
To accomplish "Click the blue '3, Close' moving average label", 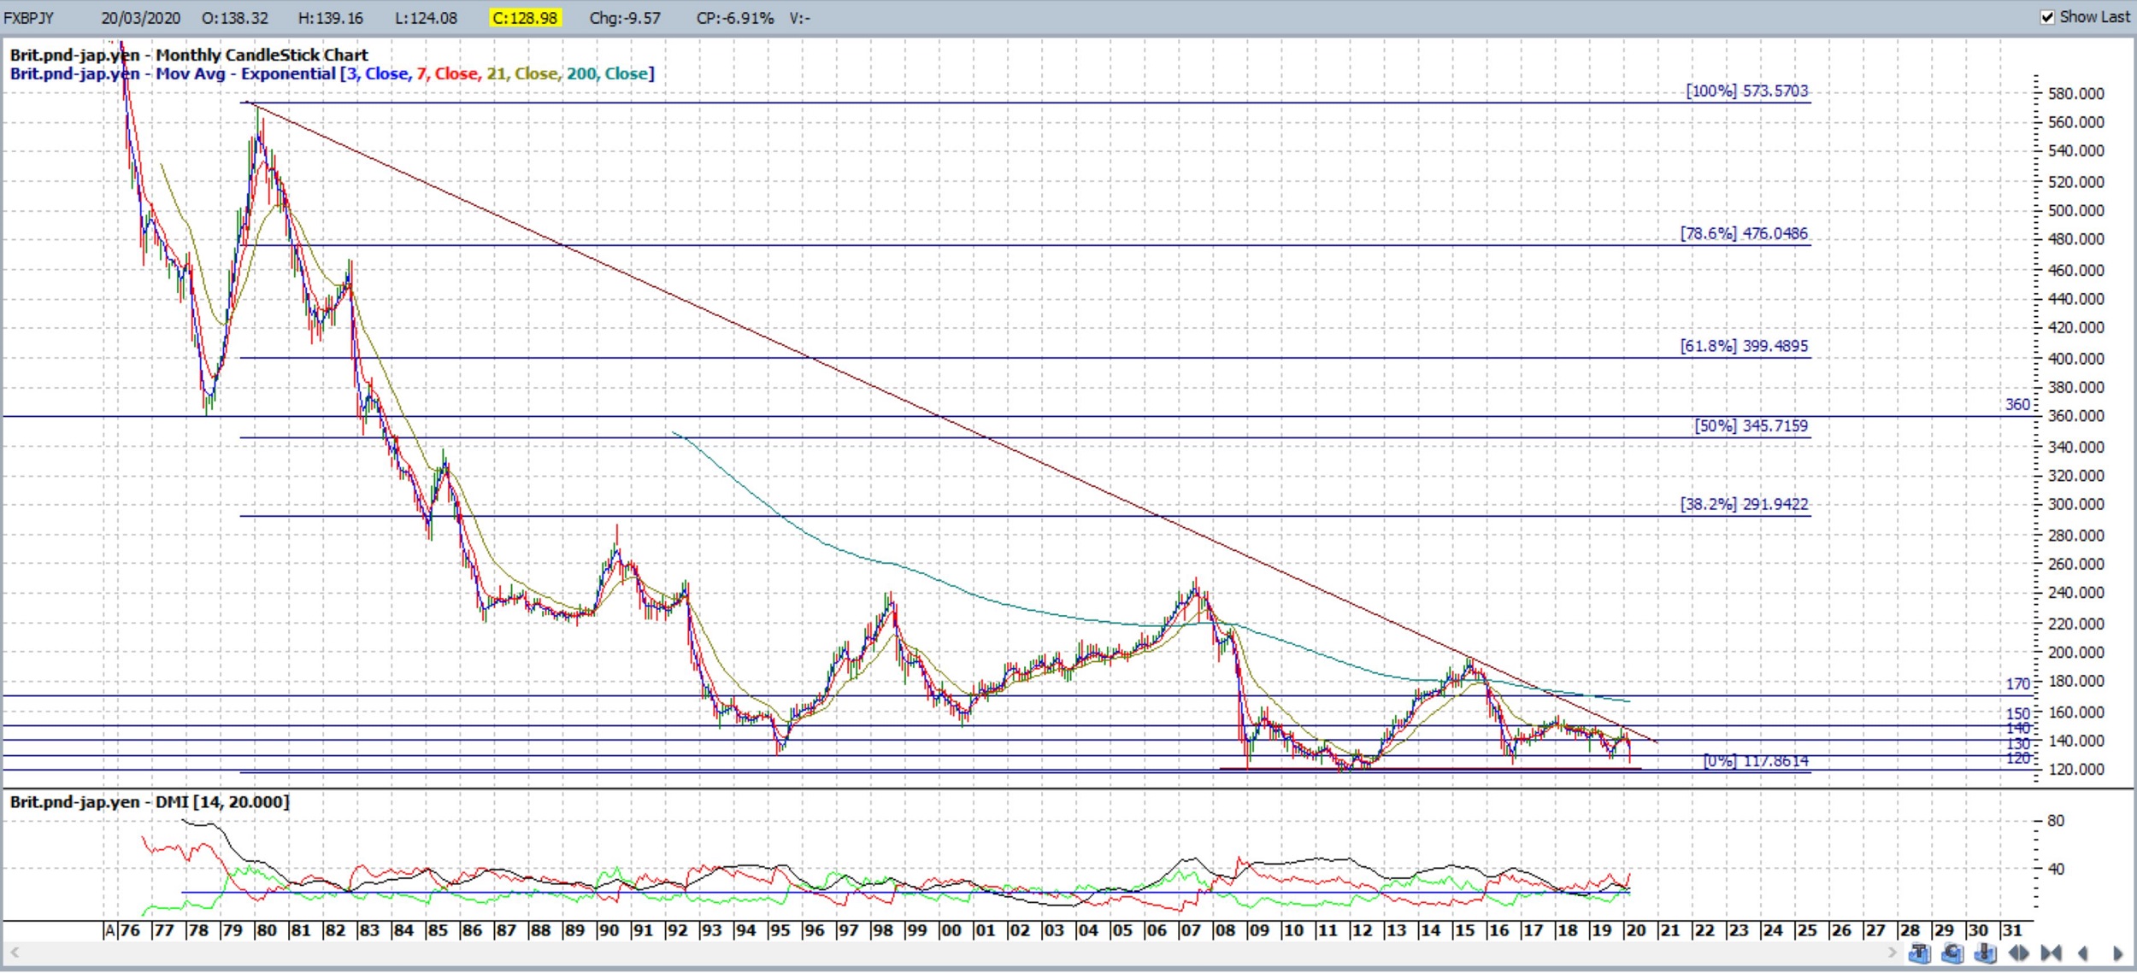I will click(378, 73).
